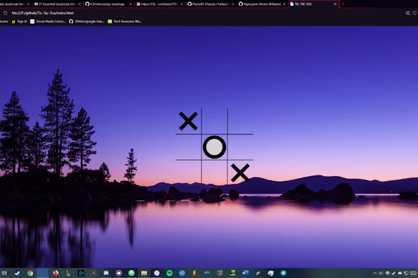Open the Sign In bookmark

[19, 21]
